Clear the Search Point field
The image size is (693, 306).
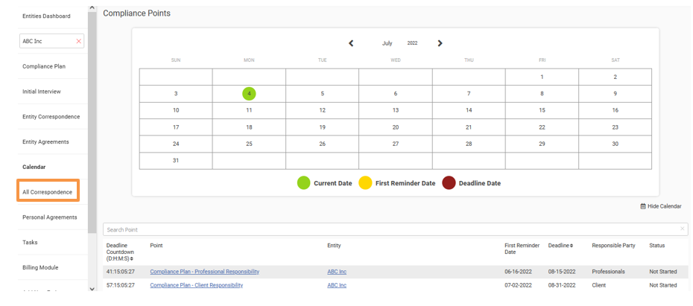pos(682,229)
